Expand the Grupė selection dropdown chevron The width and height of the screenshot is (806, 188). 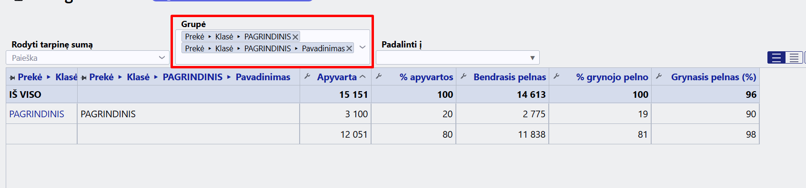[x=363, y=47]
